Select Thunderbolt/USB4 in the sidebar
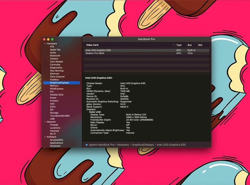The width and height of the screenshot is (250, 185). (60, 116)
